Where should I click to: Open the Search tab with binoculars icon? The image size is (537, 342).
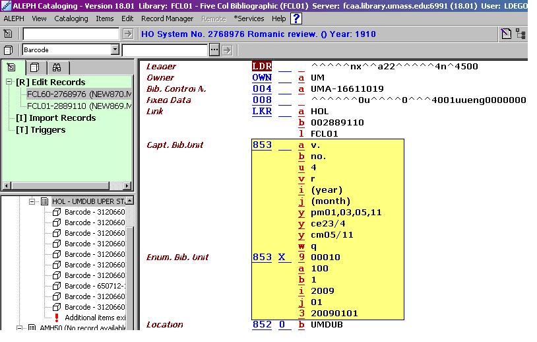coord(57,67)
